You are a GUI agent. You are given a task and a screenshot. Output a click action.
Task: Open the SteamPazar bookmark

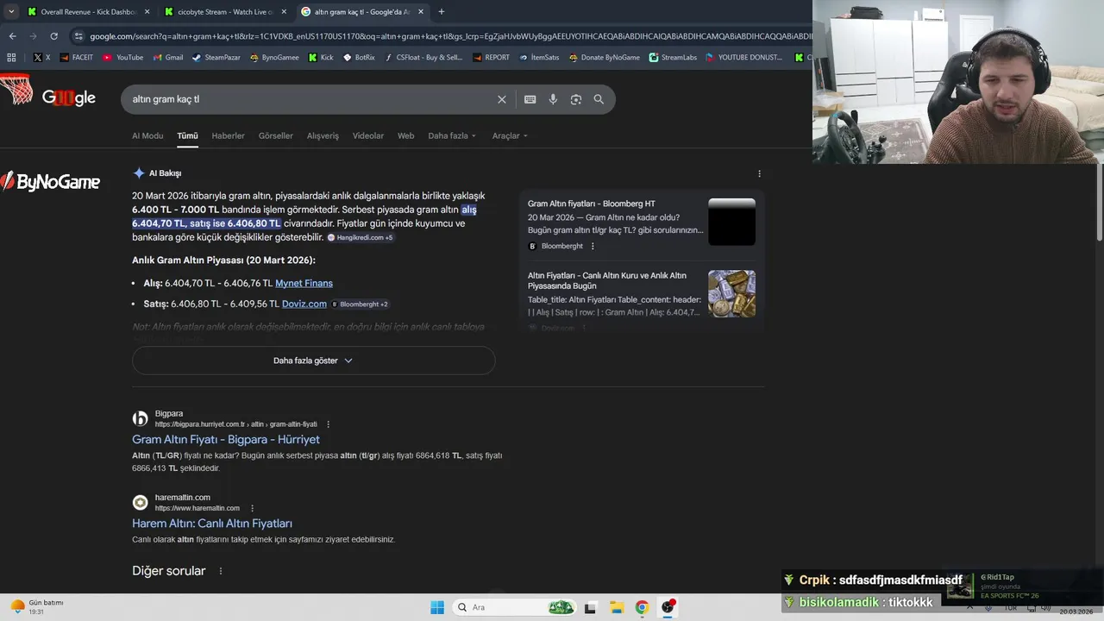[x=216, y=58]
